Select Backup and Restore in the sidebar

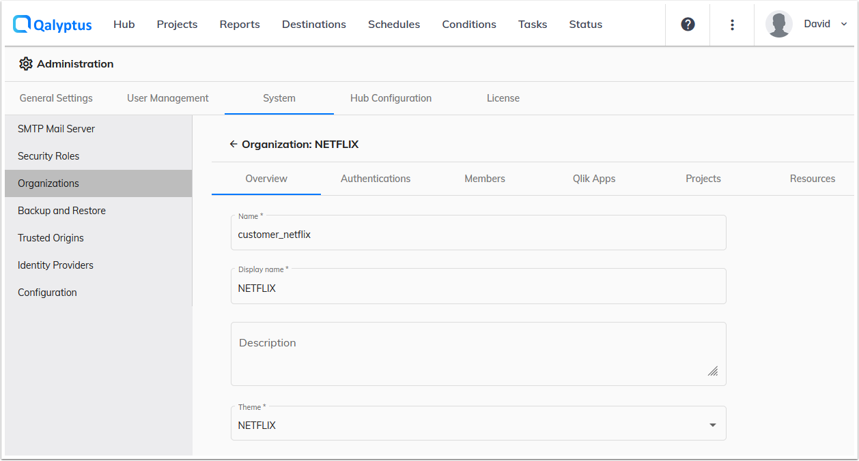(61, 210)
